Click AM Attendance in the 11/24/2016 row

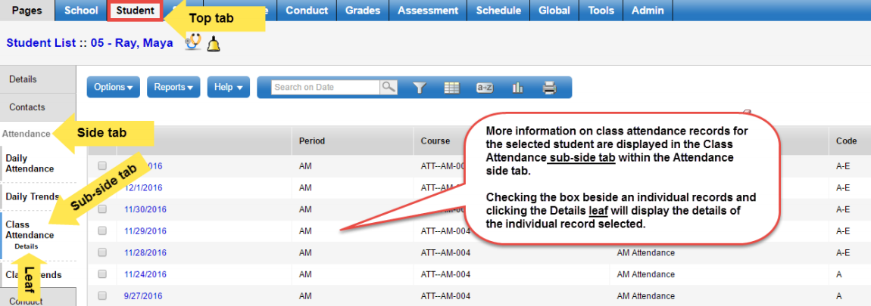[645, 274]
